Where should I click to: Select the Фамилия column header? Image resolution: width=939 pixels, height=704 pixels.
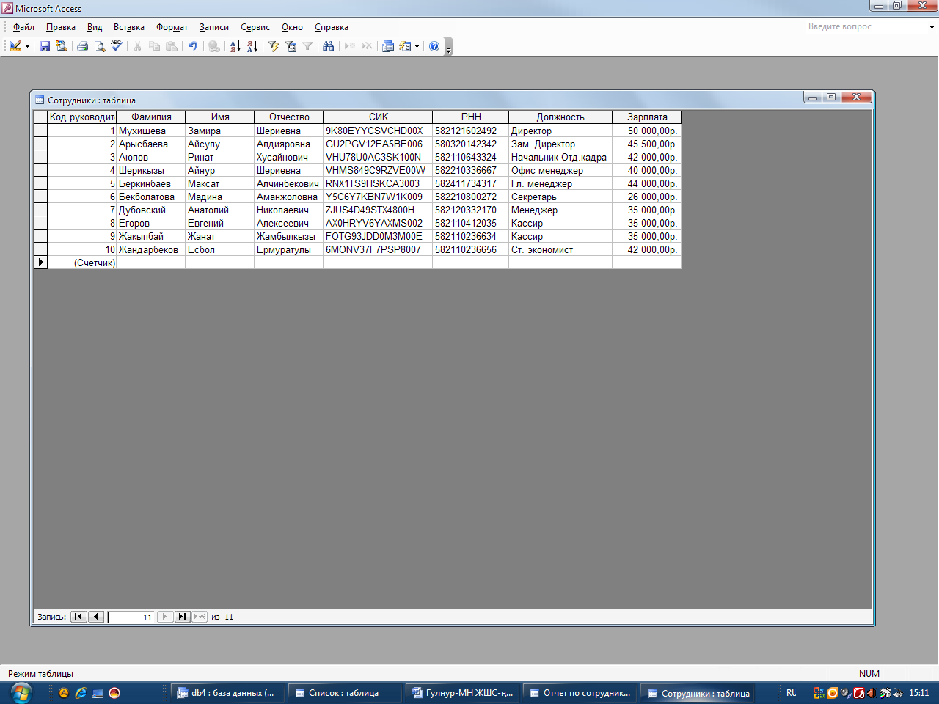(x=151, y=117)
